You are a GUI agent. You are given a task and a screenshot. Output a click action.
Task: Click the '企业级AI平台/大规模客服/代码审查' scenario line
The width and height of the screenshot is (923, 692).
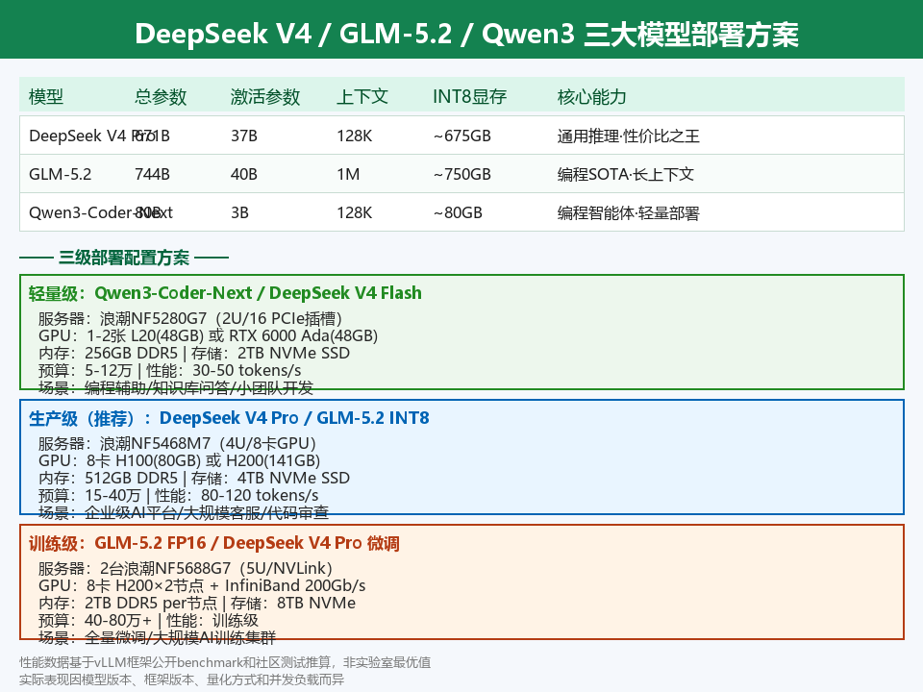[x=184, y=512]
